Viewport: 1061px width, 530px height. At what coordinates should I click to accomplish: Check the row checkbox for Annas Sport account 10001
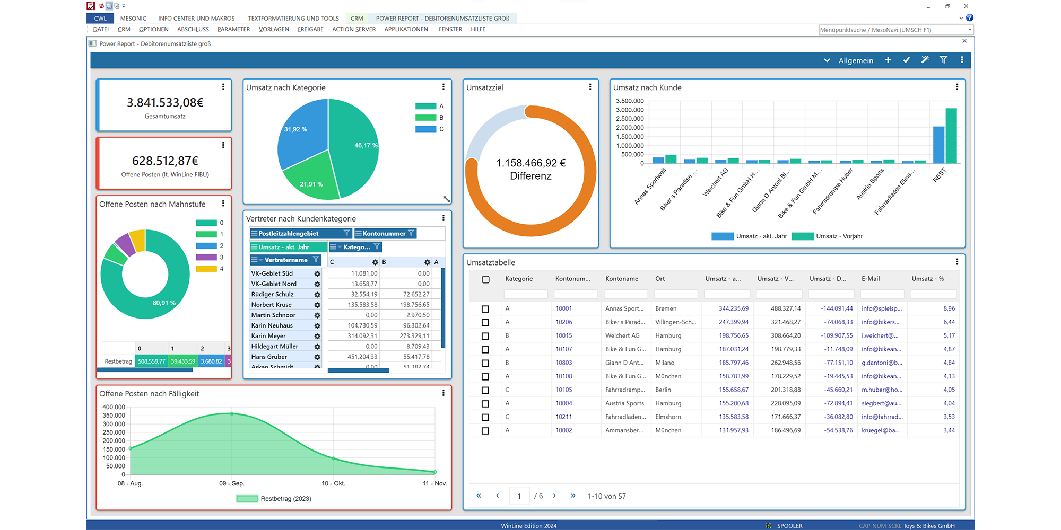pyautogui.click(x=485, y=309)
